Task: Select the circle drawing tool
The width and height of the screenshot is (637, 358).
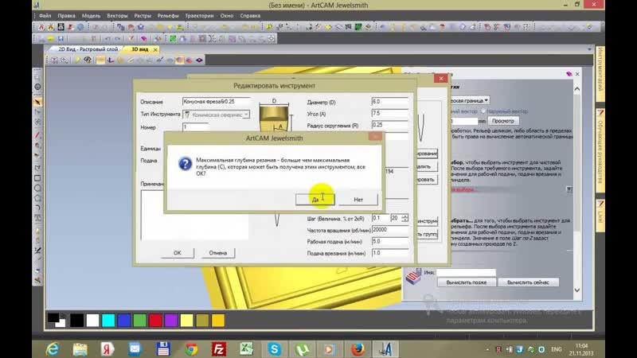Action: pyautogui.click(x=37, y=189)
